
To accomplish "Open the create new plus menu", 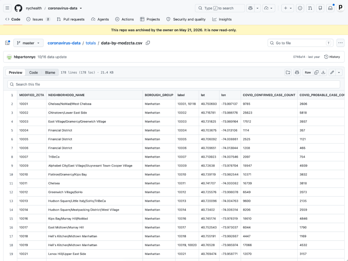I will click(x=288, y=8).
